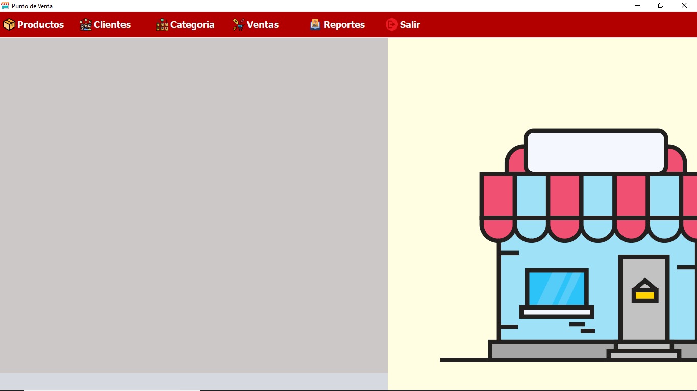Minimize the Punto de Venta window

[x=638, y=6]
